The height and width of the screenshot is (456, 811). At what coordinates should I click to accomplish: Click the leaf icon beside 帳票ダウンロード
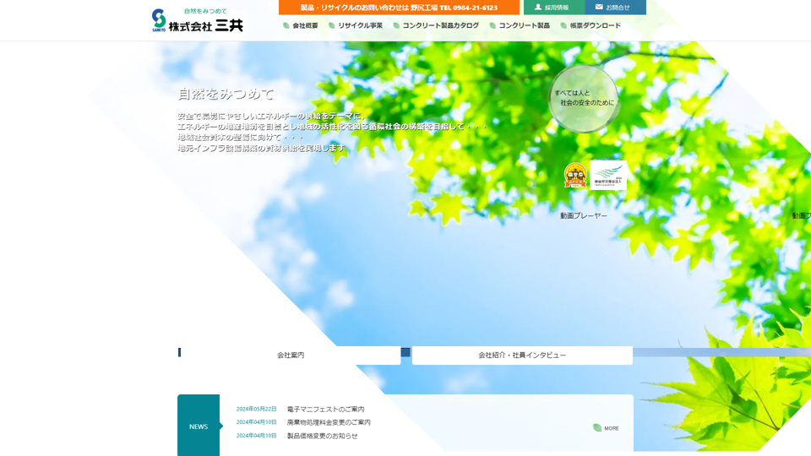(x=563, y=26)
